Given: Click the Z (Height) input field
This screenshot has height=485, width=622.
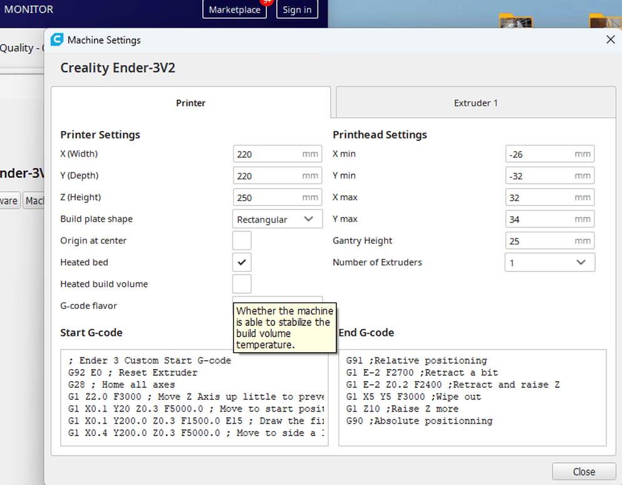Looking at the screenshot, I should (x=277, y=197).
